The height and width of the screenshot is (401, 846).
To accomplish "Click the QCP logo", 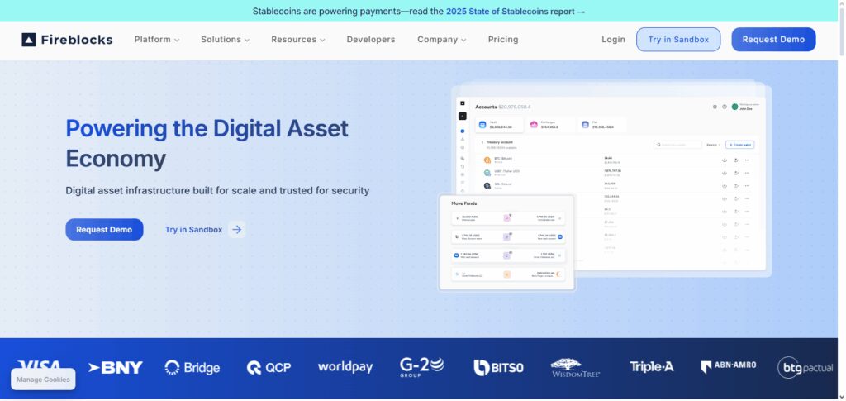I will (269, 368).
